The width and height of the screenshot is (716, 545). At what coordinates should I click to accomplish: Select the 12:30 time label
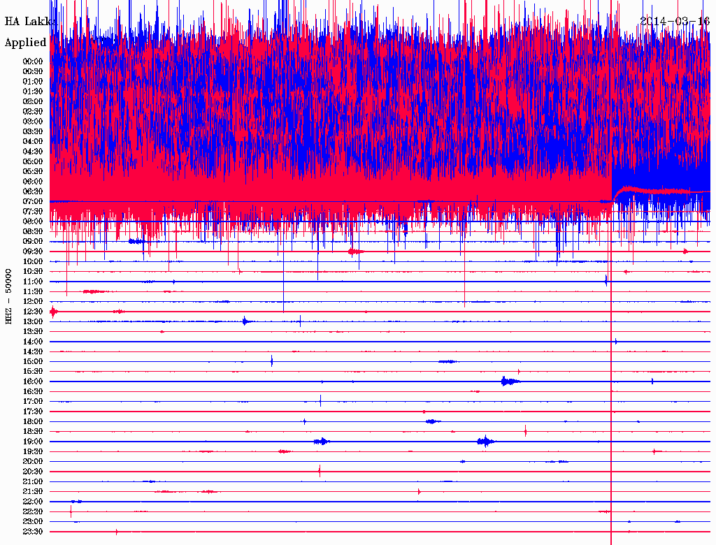tap(33, 312)
